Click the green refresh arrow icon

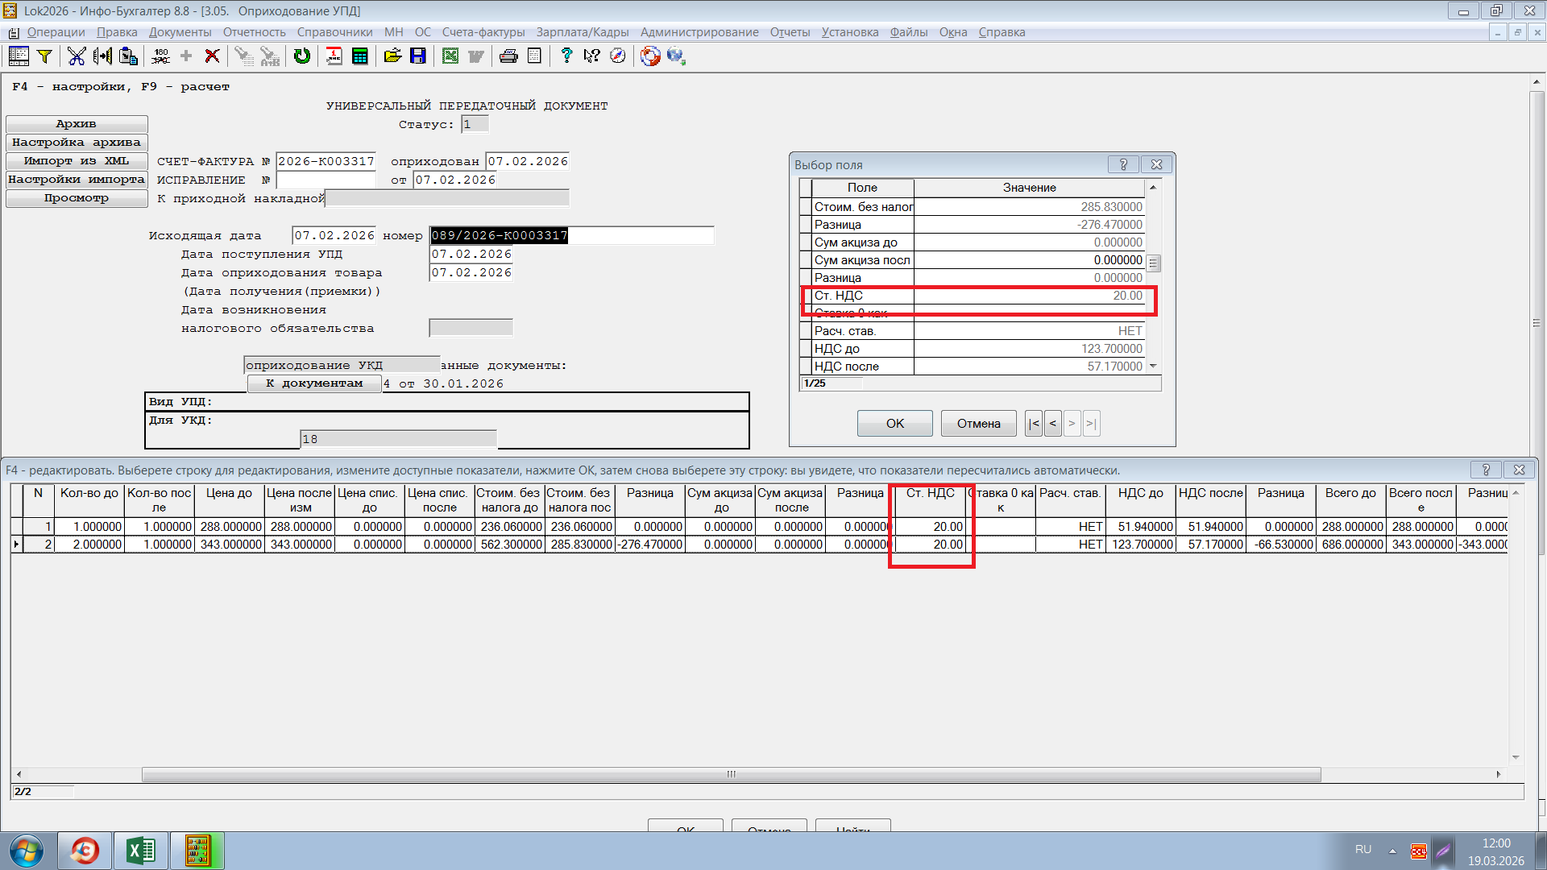coord(302,56)
